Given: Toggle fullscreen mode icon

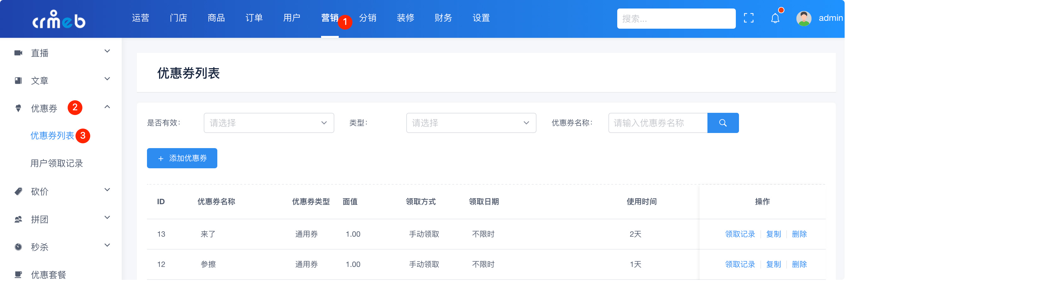Looking at the screenshot, I should 748,18.
